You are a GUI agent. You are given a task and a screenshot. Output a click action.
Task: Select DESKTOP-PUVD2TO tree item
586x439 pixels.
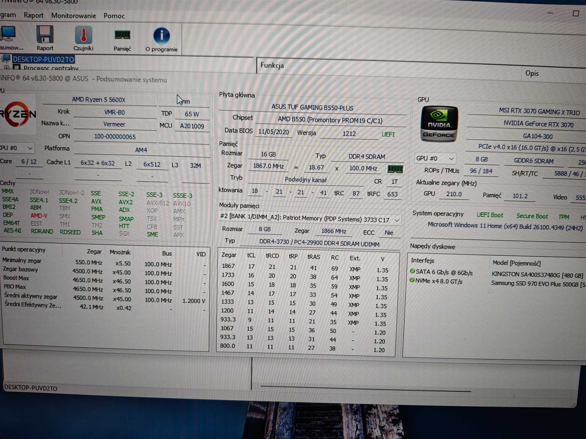(x=43, y=59)
